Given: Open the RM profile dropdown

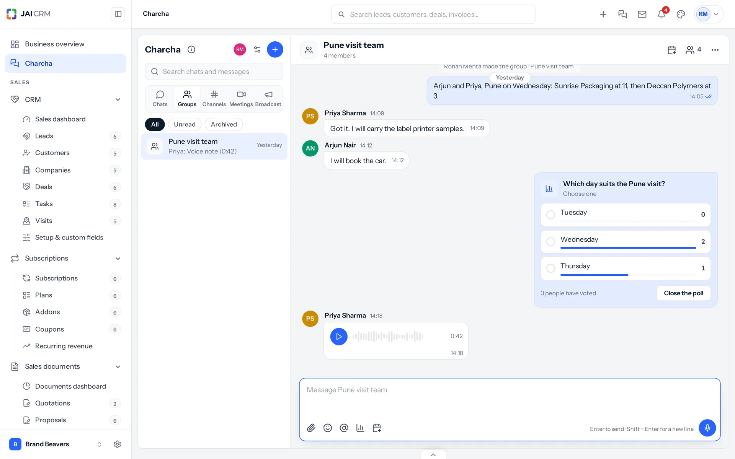Looking at the screenshot, I should click(x=709, y=14).
